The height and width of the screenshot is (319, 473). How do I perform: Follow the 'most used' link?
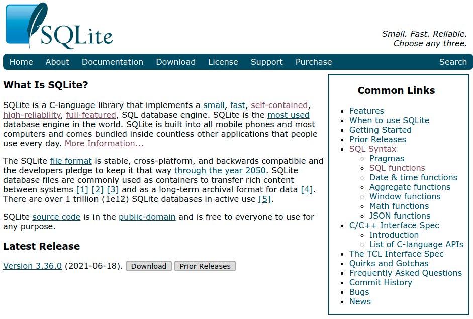[289, 115]
